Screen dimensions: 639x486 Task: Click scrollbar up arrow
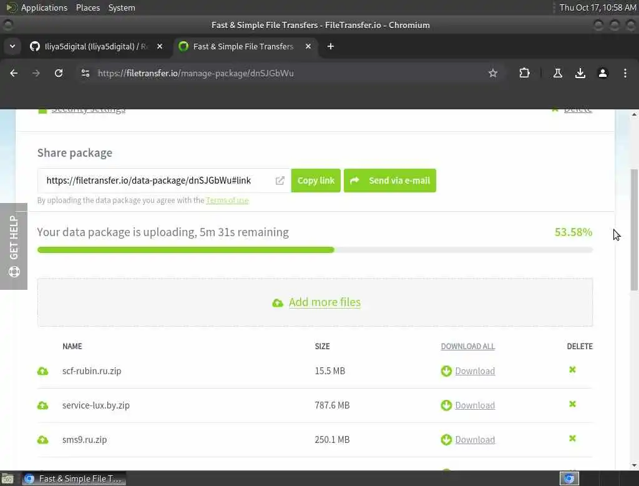tap(634, 115)
